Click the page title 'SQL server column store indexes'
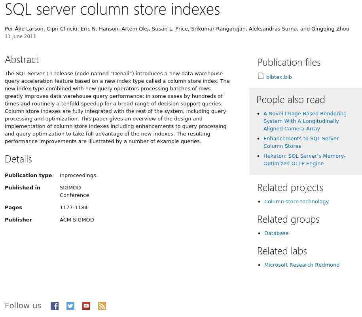 (112, 10)
